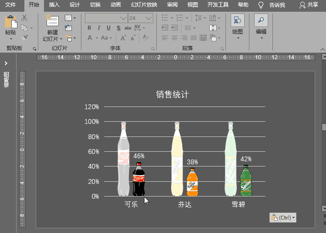Select the orange Fanta bottle bar
Viewport: 326px width, 233px height.
tap(192, 182)
